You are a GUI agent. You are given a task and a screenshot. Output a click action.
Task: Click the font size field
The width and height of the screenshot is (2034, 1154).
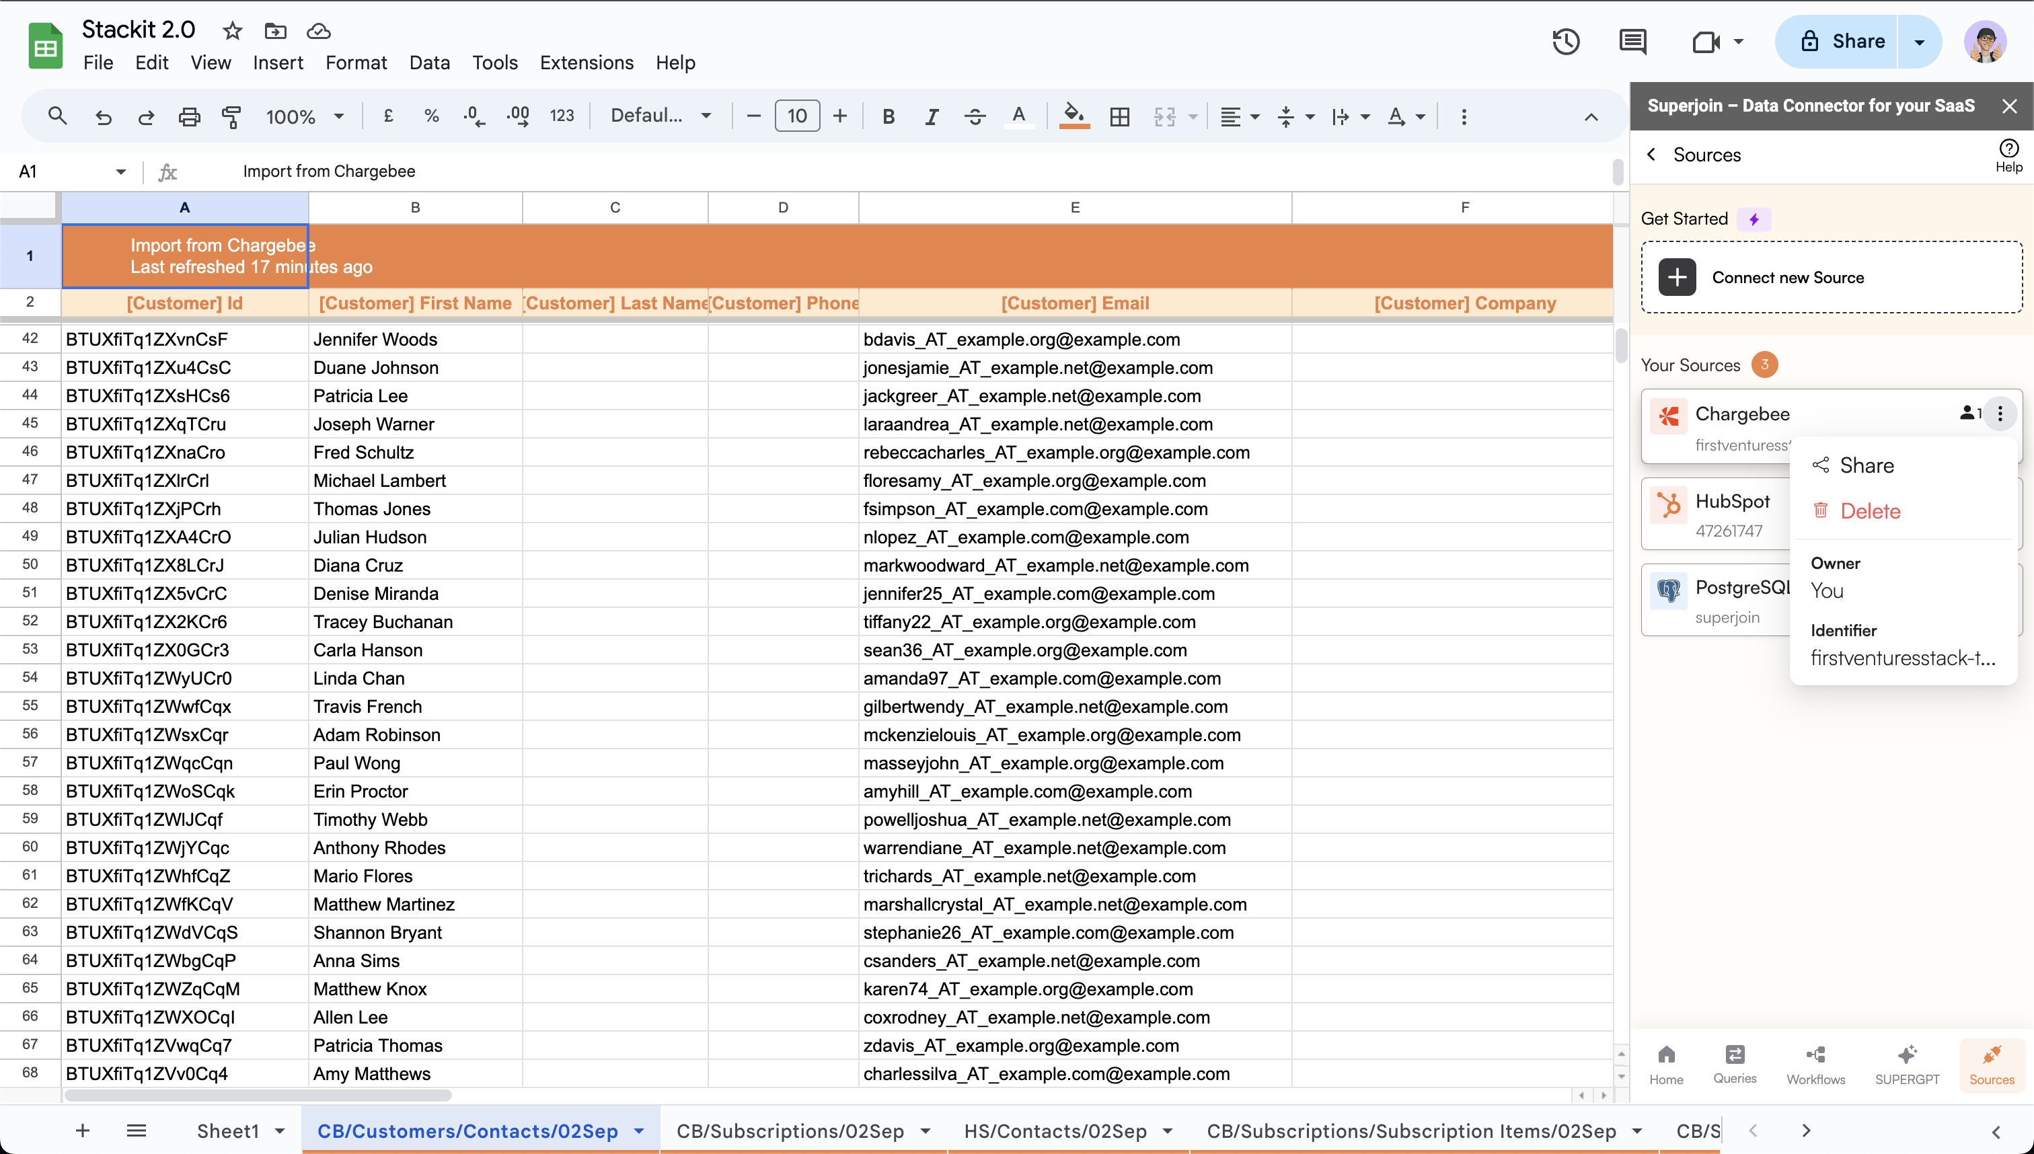click(796, 116)
